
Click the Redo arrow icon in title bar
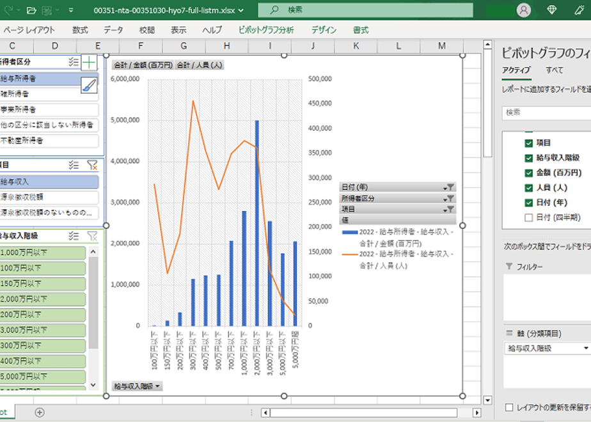pyautogui.click(x=8, y=10)
